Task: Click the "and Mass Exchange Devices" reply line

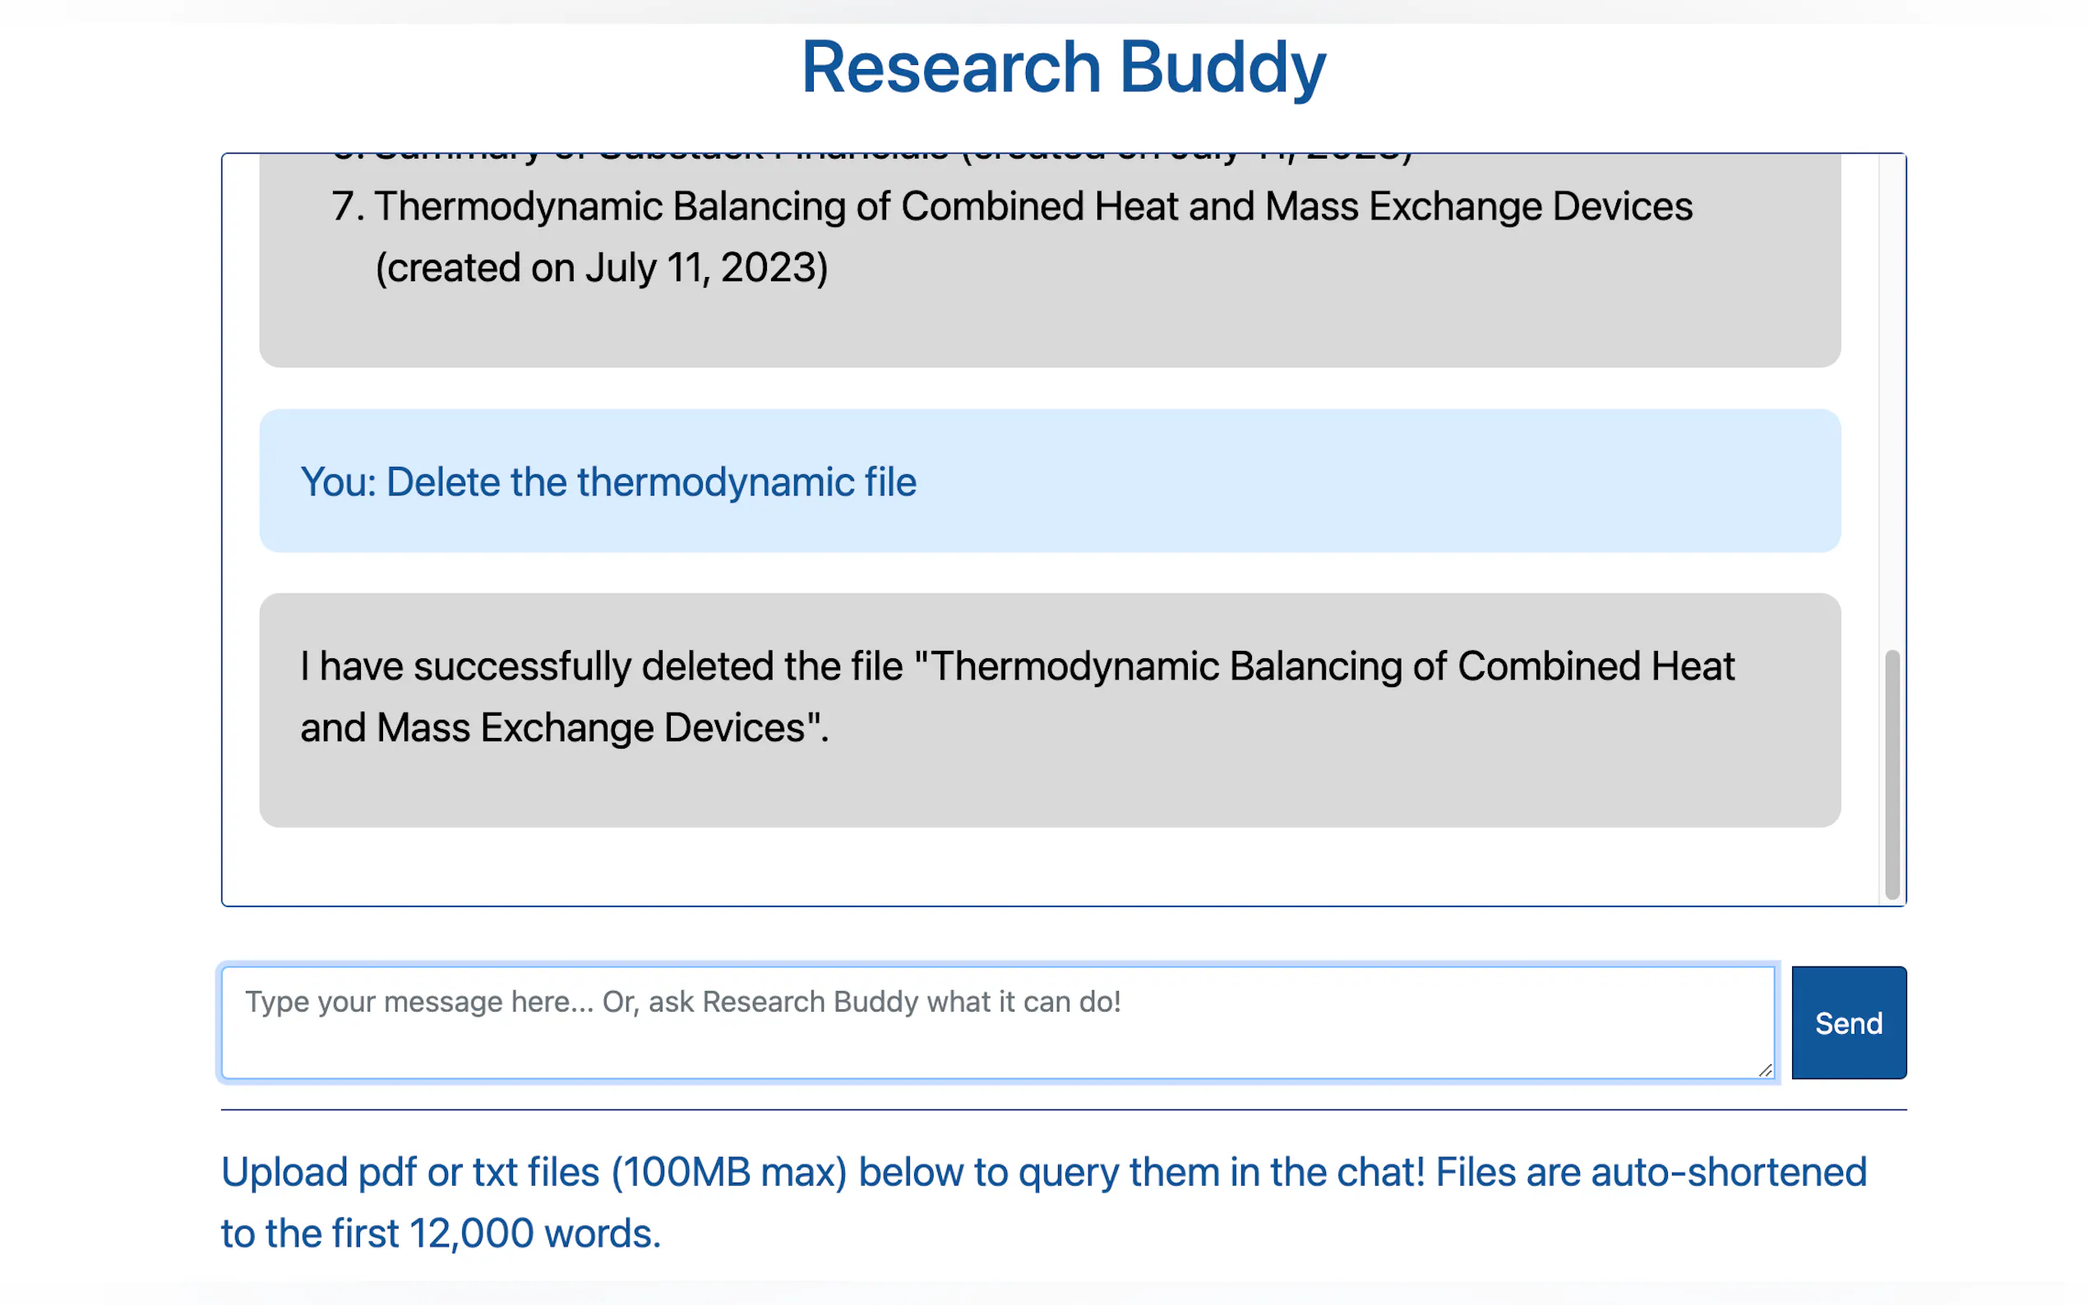Action: point(564,727)
